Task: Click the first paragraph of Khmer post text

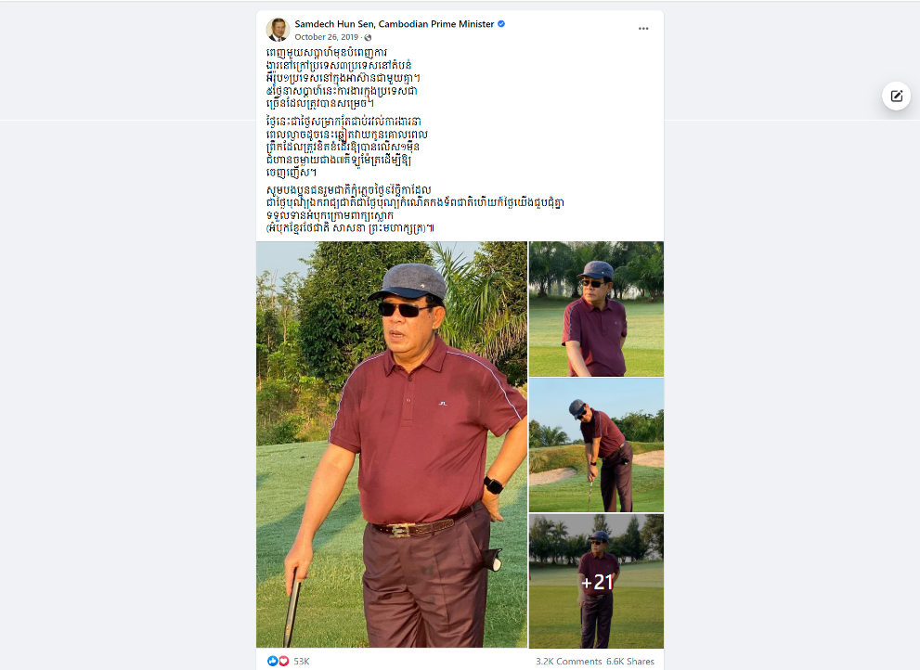Action: pos(343,78)
